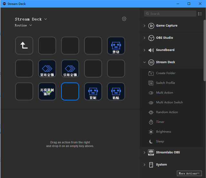Screen dimensions: 206x178
Task: Click the Sleep moon icon
Action: coord(151,142)
